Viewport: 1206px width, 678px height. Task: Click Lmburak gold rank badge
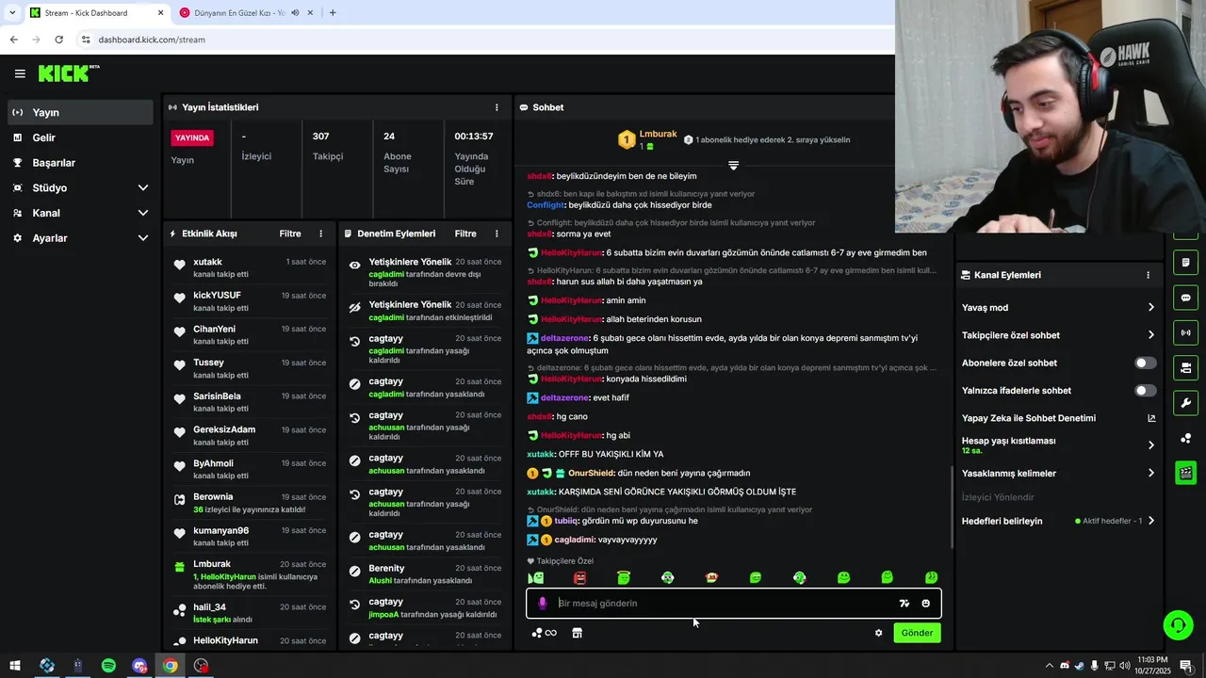pyautogui.click(x=627, y=140)
